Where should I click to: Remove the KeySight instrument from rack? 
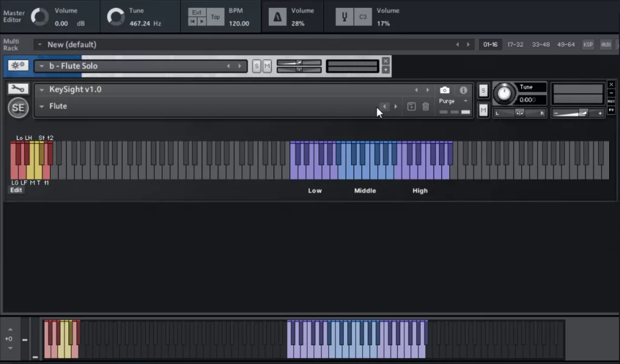click(x=612, y=85)
